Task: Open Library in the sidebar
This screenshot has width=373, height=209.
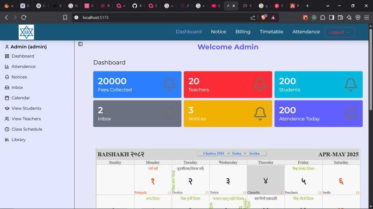Action: 15,140
